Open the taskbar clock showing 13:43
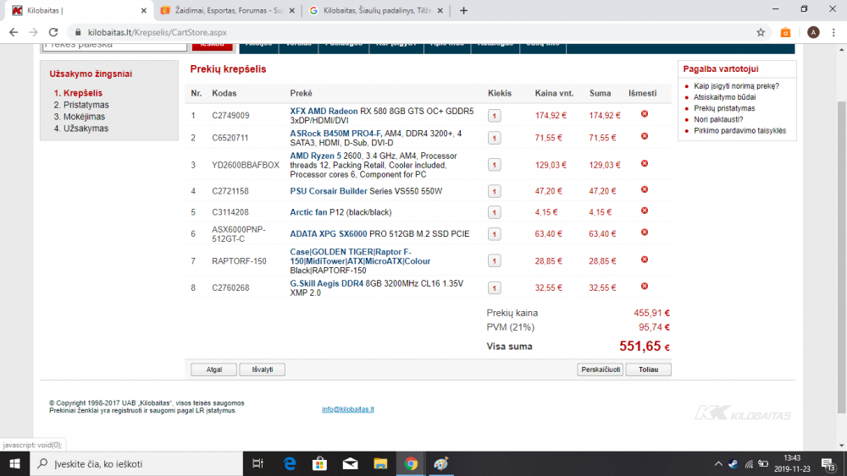 click(792, 463)
